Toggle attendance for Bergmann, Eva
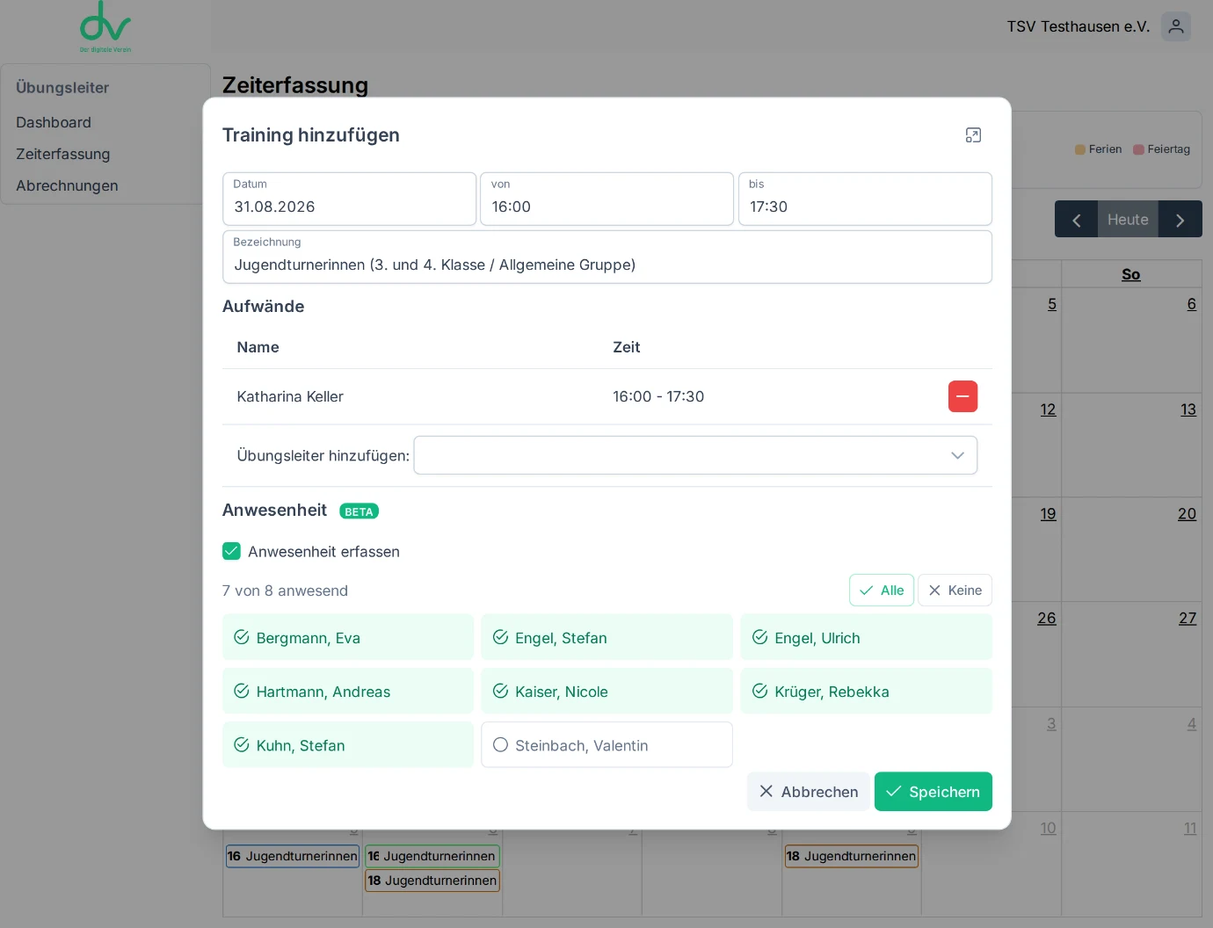 (348, 638)
